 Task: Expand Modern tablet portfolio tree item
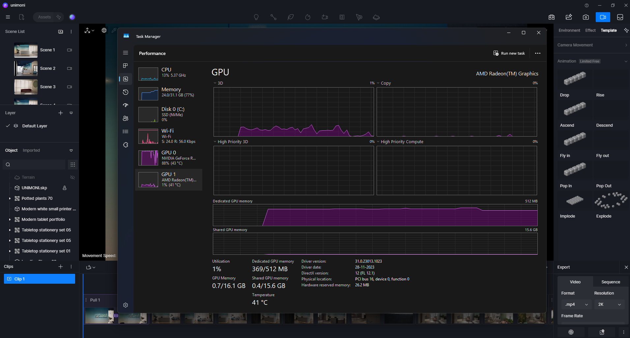tap(10, 220)
